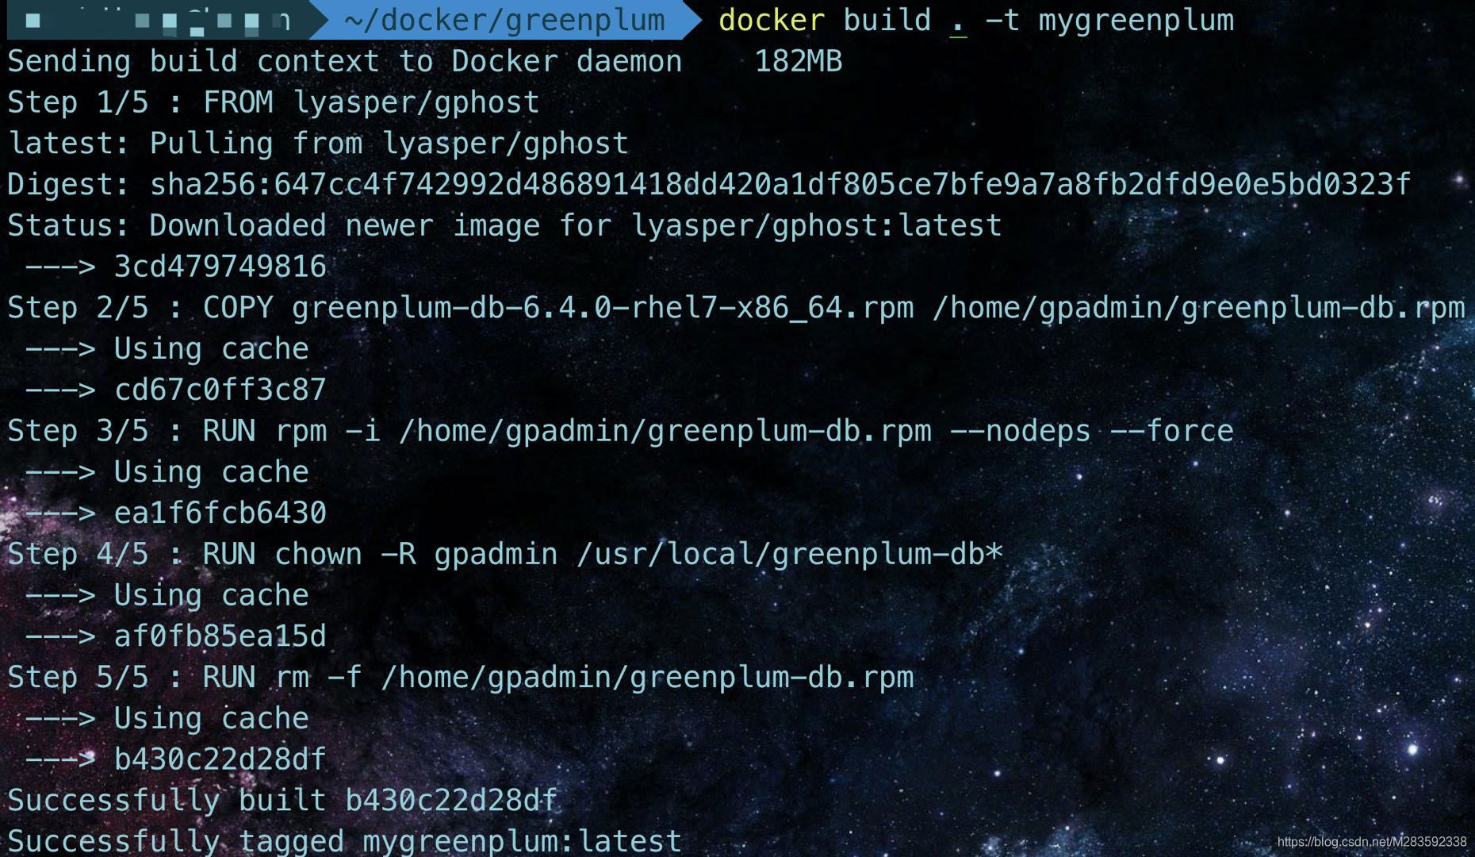The width and height of the screenshot is (1475, 857).
Task: Click 'Step 1/5 : FROM lyasper/gphost' line
Action: 274,103
